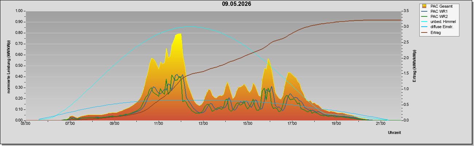Click the chart date title 09.05.2026
Viewport: 474px width, 146px height.
click(x=236, y=4)
